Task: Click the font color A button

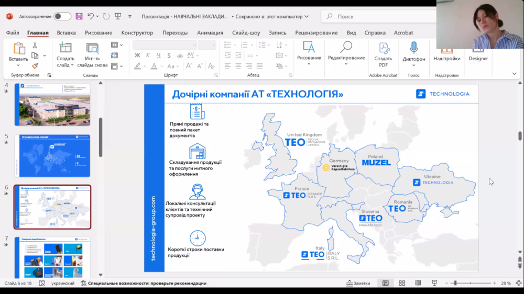Action: click(x=154, y=66)
